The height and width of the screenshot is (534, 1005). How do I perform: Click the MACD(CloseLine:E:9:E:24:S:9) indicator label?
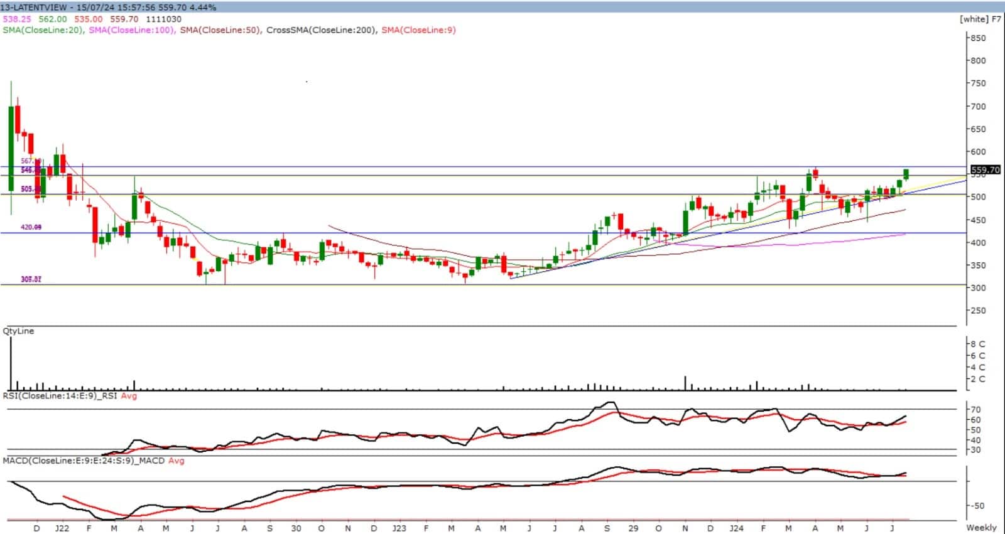click(83, 461)
